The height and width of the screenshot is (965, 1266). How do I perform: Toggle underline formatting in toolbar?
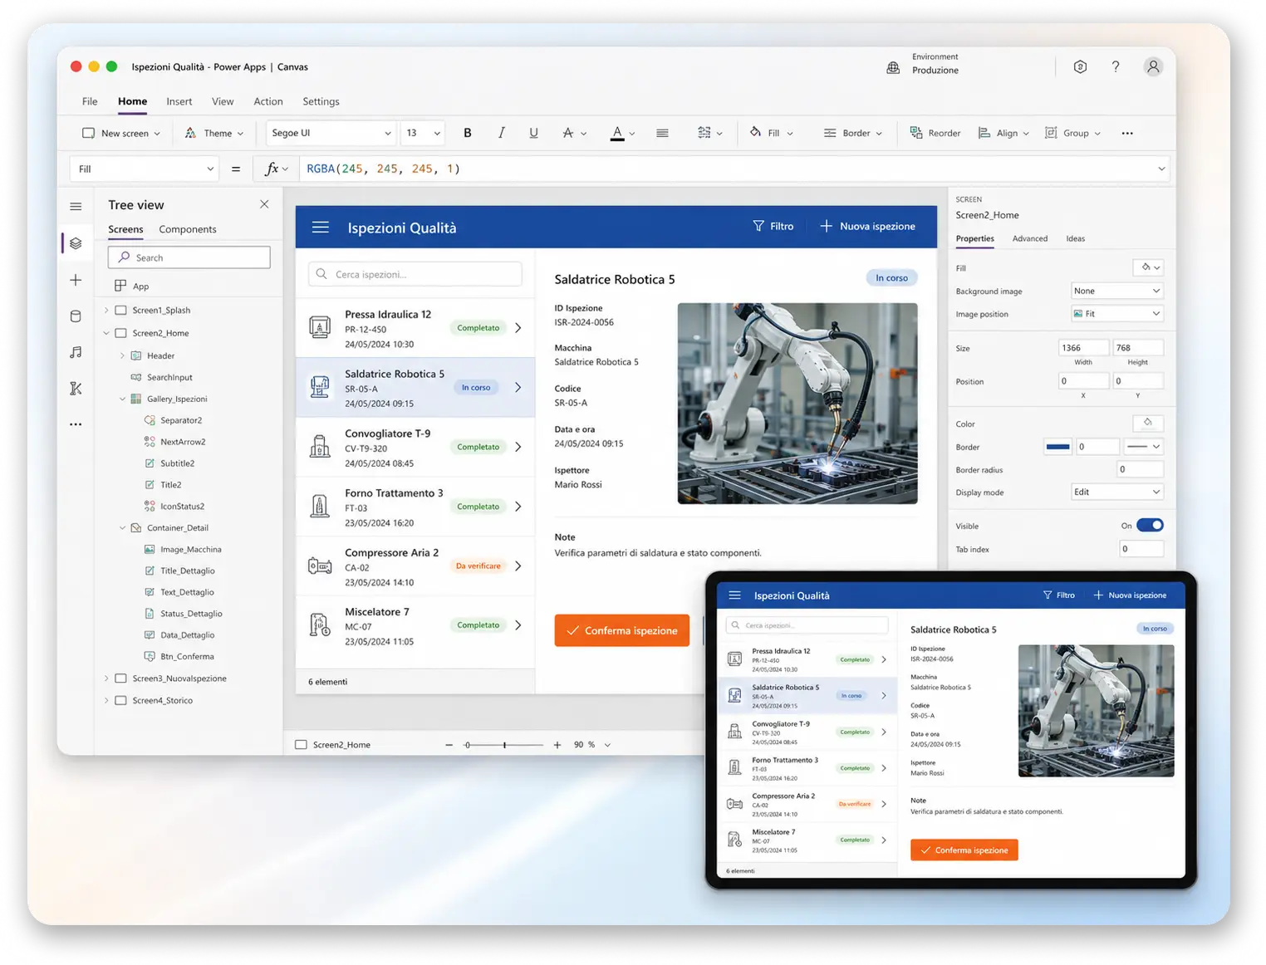click(533, 133)
